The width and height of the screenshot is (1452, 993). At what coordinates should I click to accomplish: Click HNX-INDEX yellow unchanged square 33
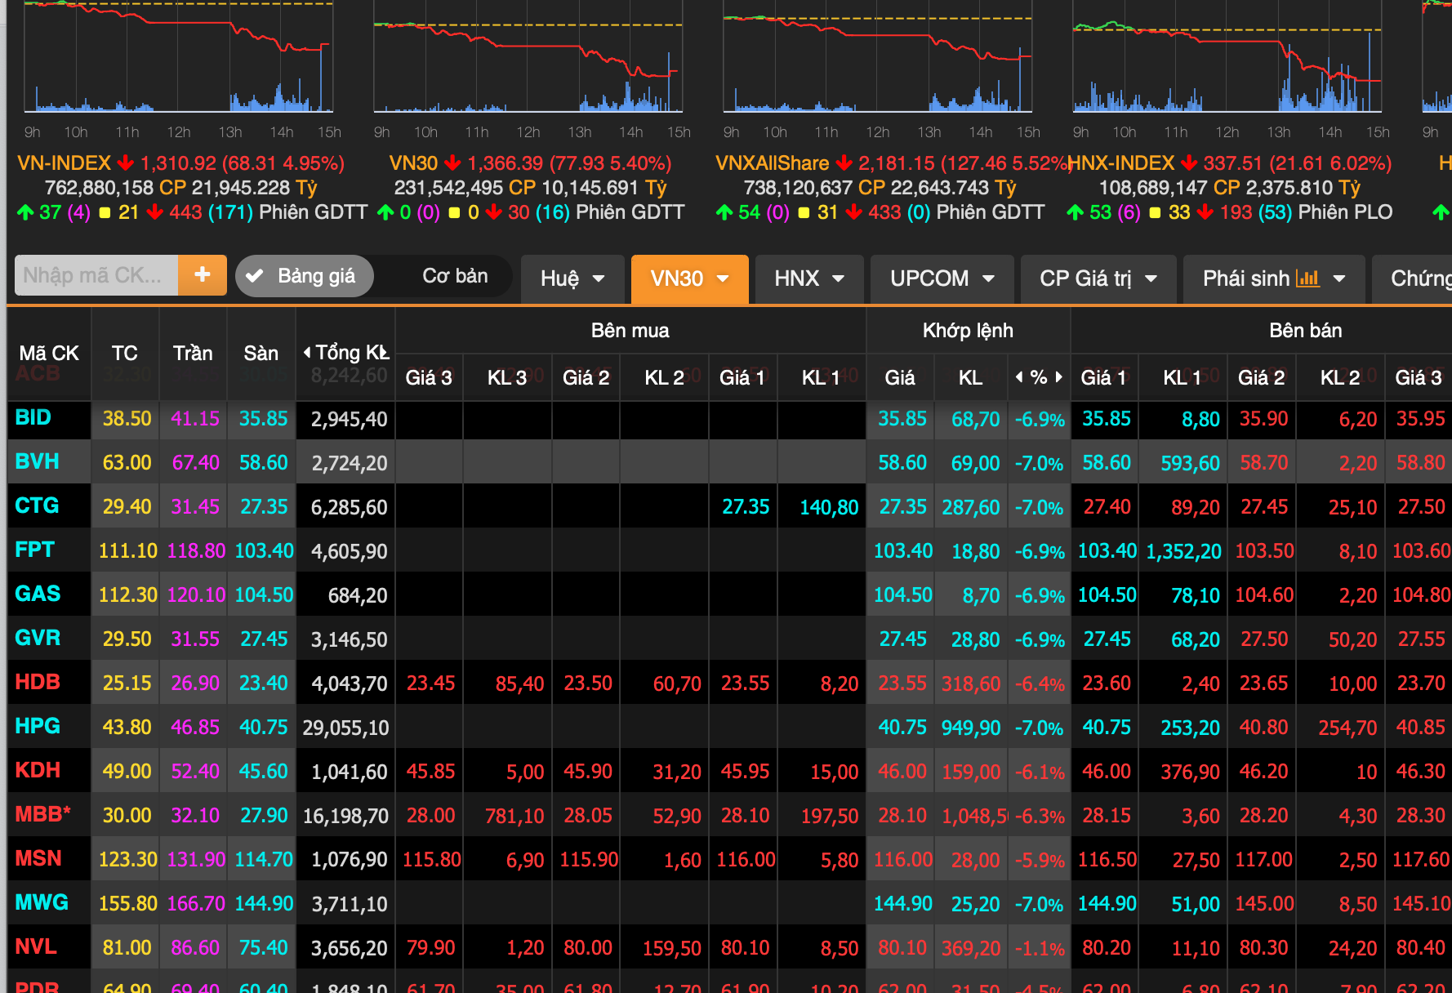[x=1169, y=212]
